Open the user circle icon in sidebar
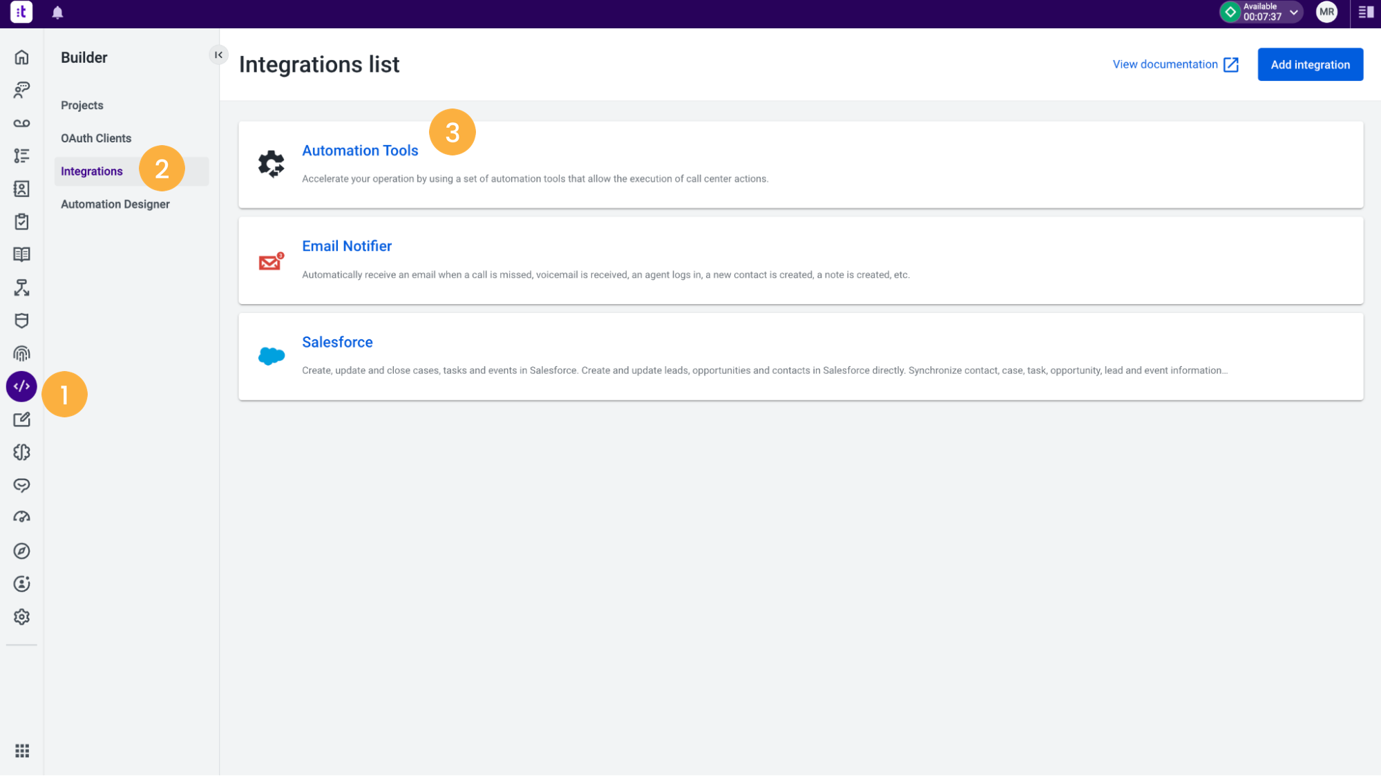Image resolution: width=1381 pixels, height=776 pixels. (21, 584)
